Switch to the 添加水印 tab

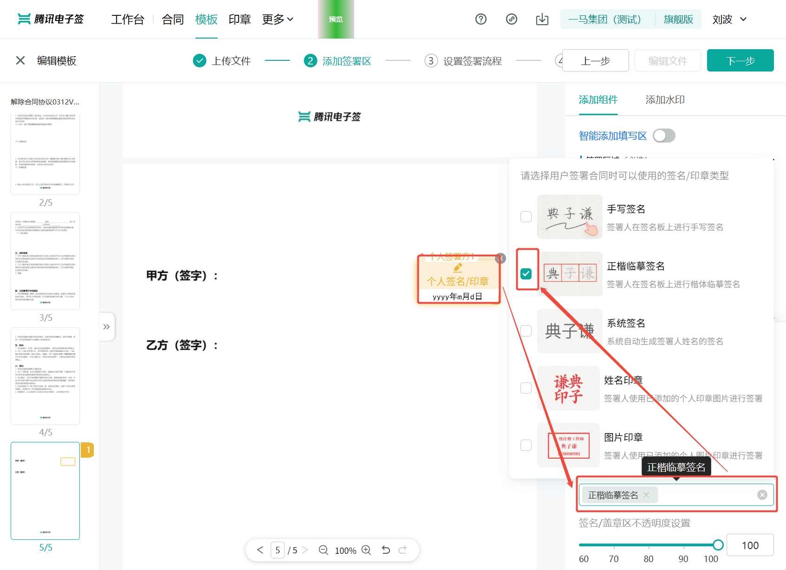(665, 100)
